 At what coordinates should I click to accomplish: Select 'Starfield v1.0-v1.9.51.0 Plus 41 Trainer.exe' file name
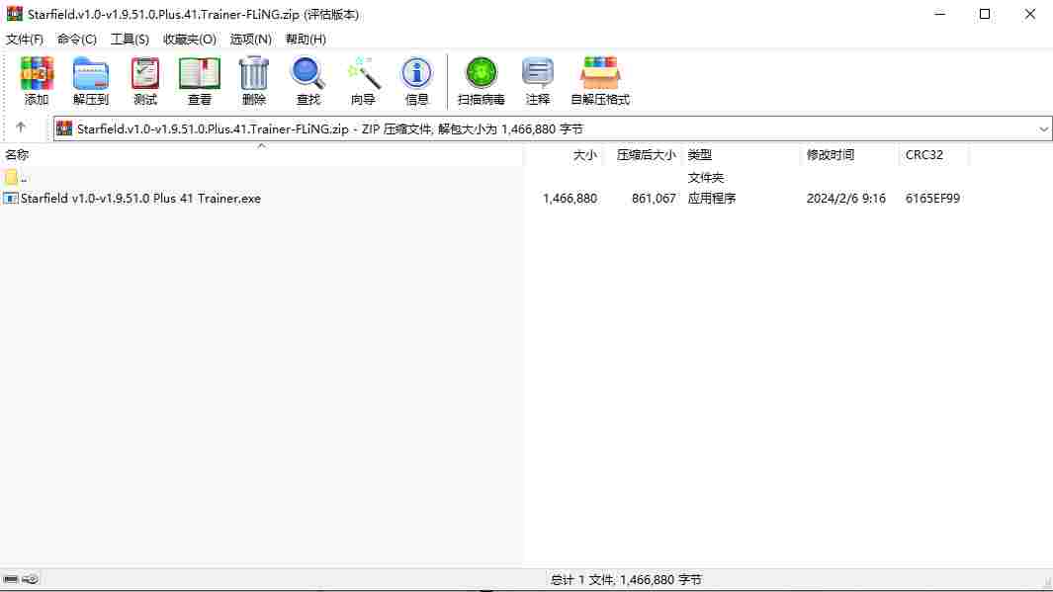point(140,199)
